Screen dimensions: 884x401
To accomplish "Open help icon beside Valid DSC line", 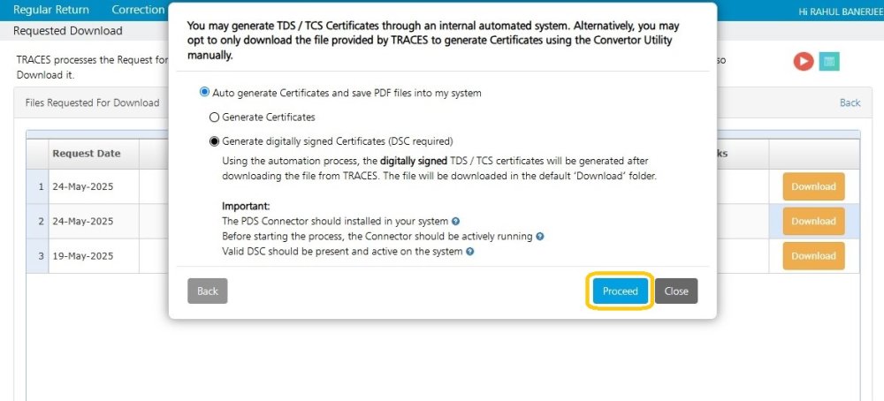I will (x=470, y=252).
